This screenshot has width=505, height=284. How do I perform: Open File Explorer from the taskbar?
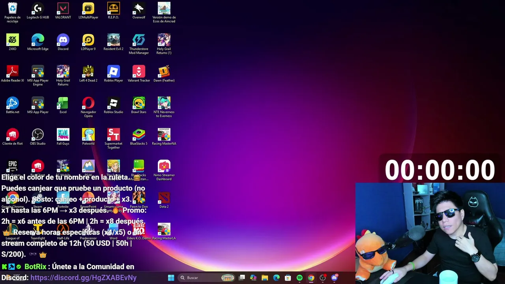(265, 278)
